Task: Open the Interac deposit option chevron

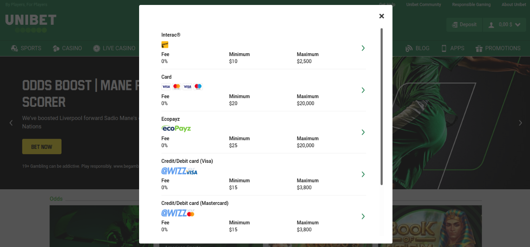Action: (x=363, y=48)
